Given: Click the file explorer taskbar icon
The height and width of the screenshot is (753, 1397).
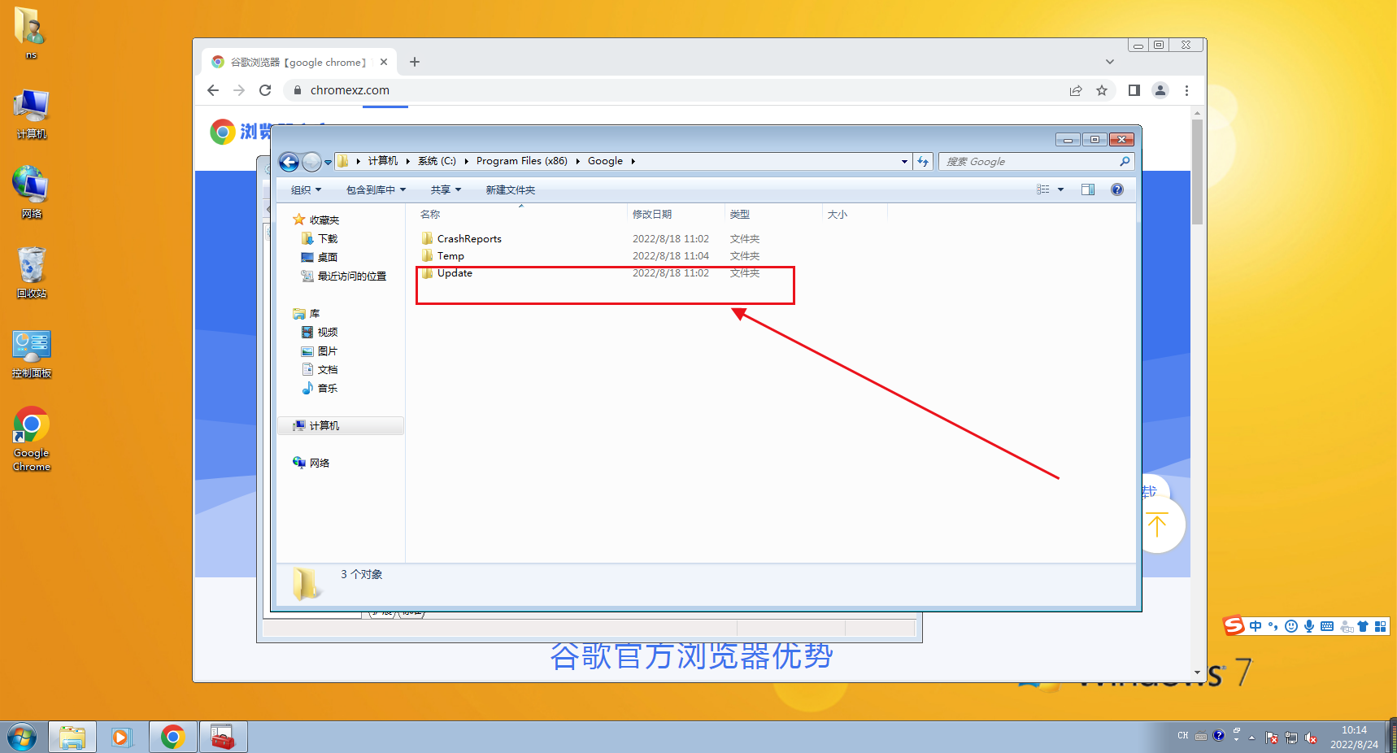Looking at the screenshot, I should point(72,738).
